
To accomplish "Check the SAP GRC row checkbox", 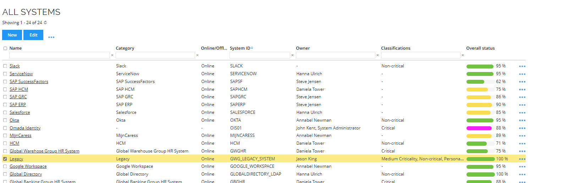I will click(5, 97).
